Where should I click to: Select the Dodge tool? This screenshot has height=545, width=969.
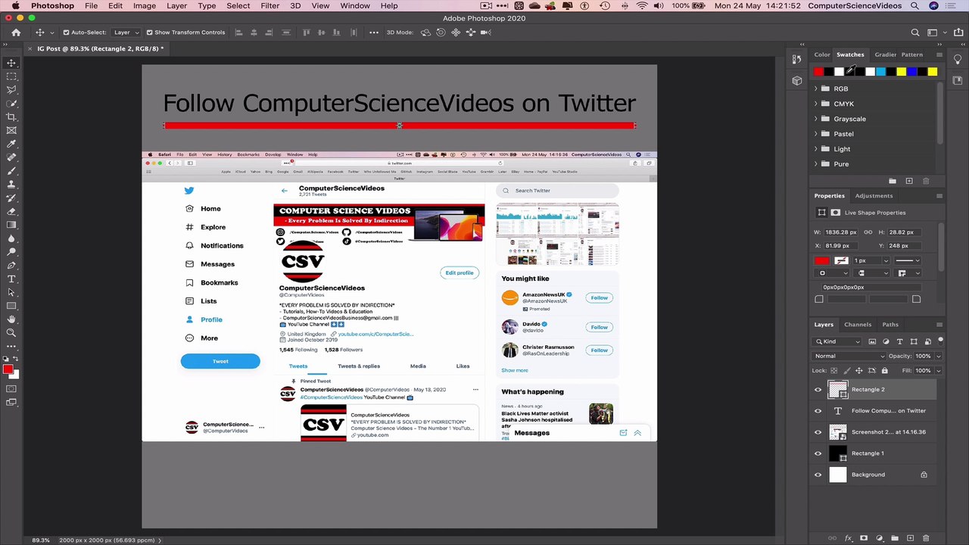pyautogui.click(x=11, y=252)
